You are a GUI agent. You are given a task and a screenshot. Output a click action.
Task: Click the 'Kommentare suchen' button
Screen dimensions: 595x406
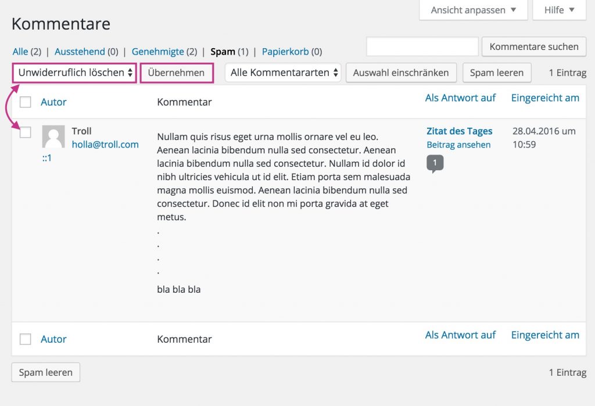pos(533,46)
